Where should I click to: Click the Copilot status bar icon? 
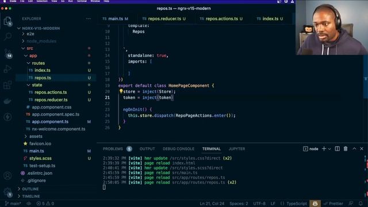315,204
